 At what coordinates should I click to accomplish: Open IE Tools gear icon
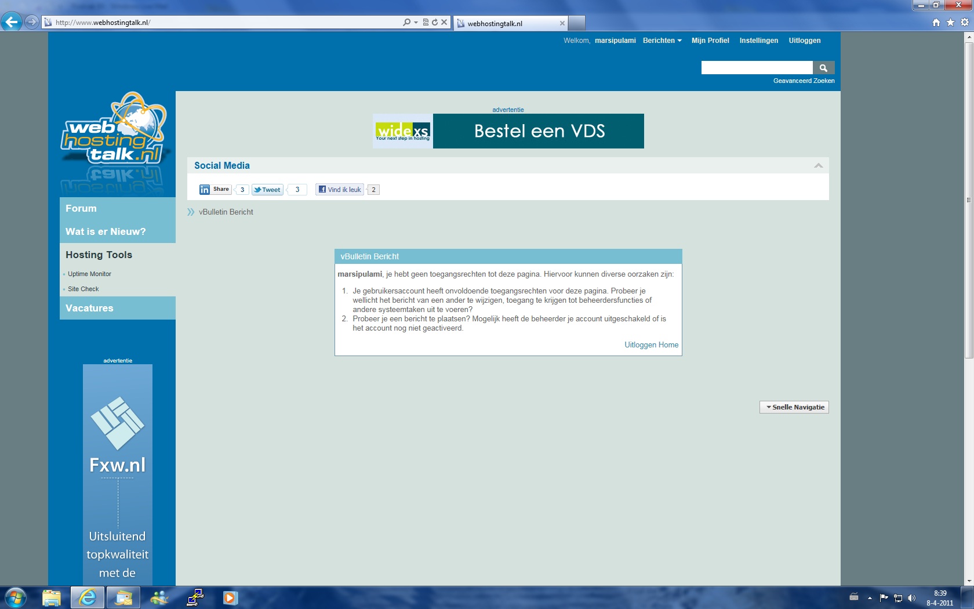tap(965, 23)
